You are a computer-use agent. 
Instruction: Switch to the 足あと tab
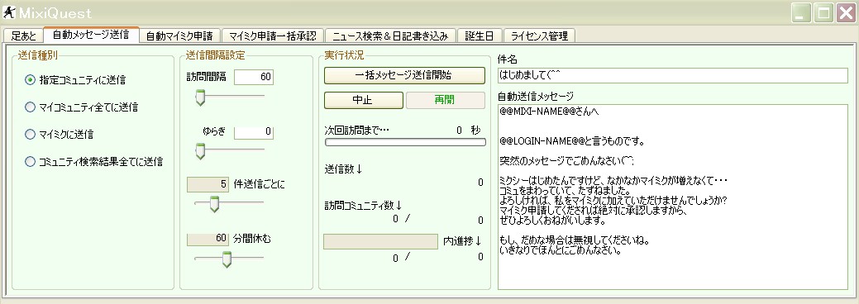click(x=23, y=36)
